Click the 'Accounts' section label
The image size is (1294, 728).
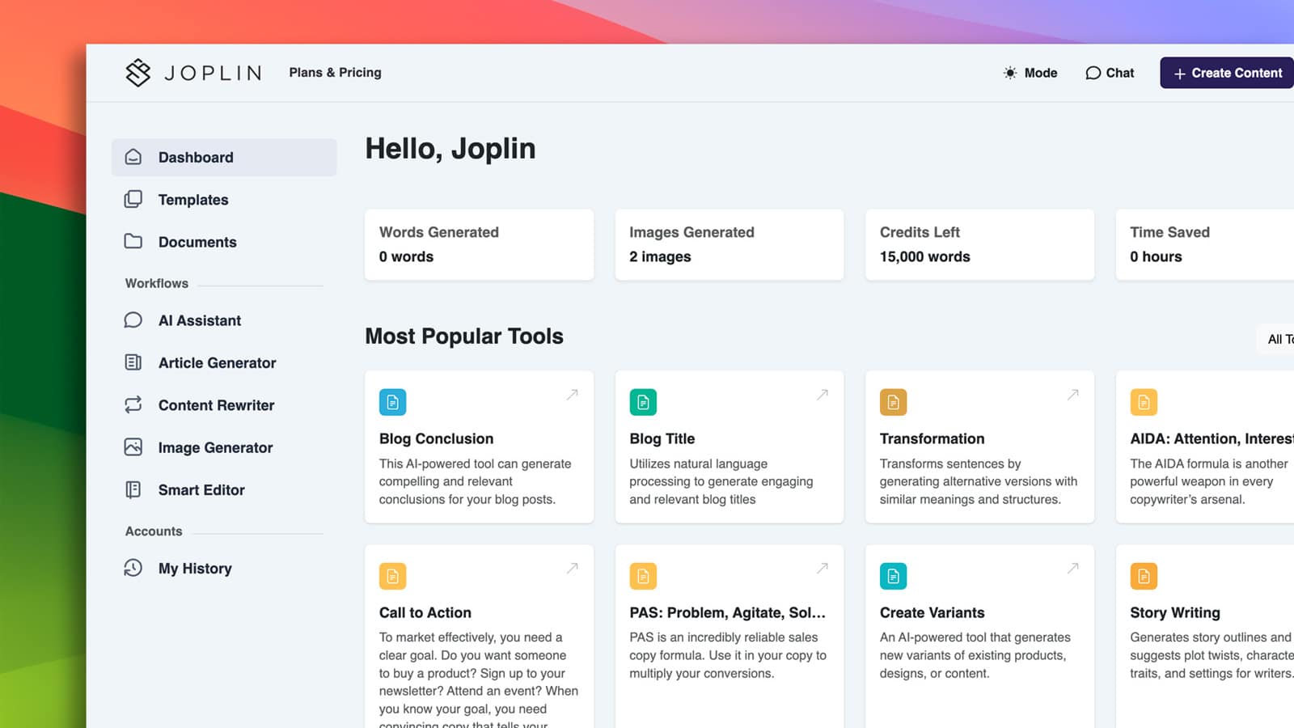(x=154, y=531)
